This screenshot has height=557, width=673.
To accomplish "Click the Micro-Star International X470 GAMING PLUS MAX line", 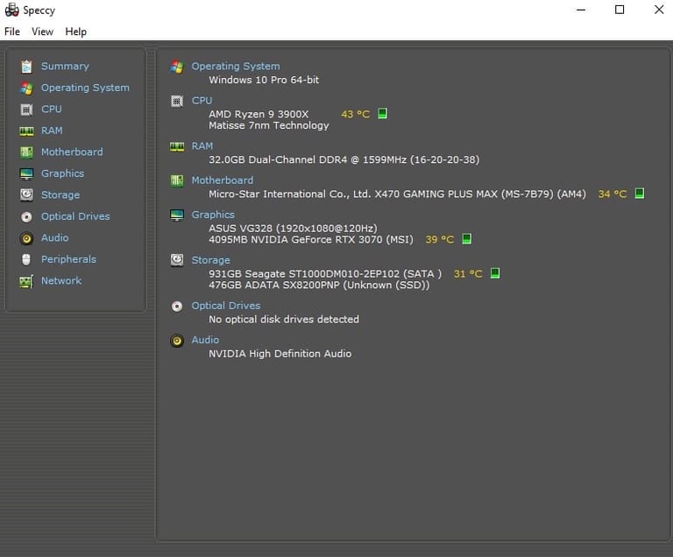I will pos(398,194).
